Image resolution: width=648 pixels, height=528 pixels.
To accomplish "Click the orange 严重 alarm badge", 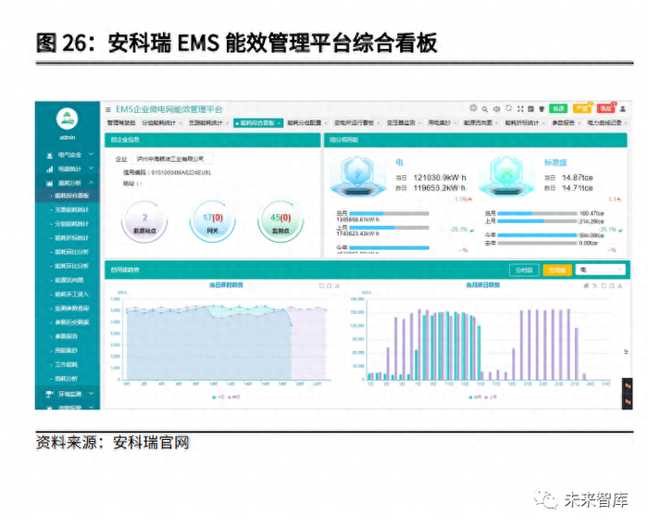I will pos(582,108).
